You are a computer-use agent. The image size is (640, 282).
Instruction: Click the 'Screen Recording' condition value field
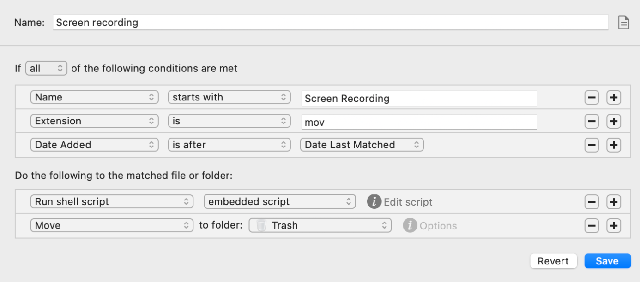(419, 98)
